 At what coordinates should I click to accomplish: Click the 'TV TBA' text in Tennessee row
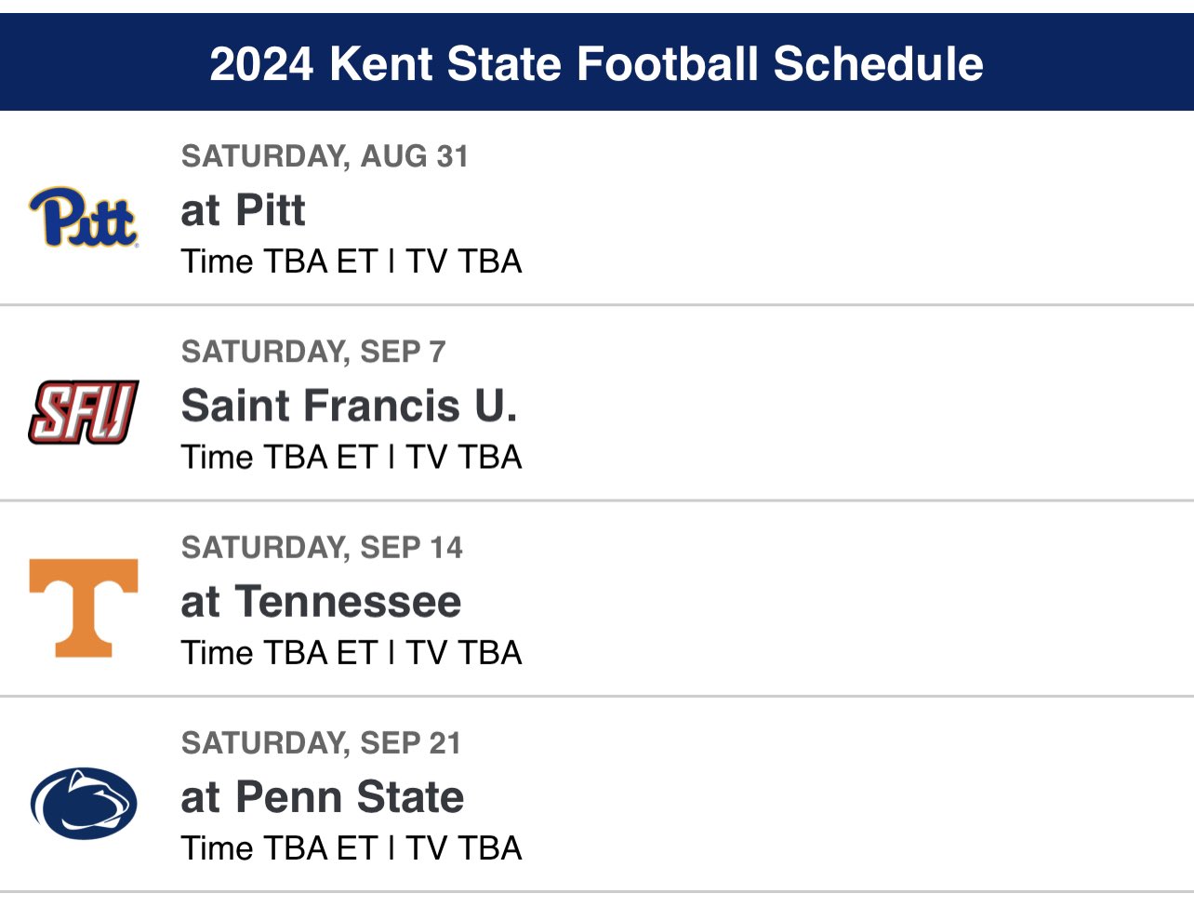point(464,653)
